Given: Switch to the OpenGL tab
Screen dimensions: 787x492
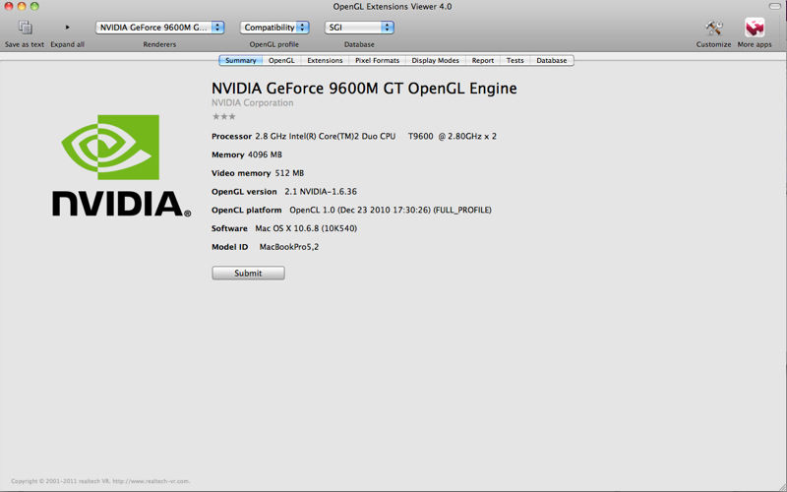Looking at the screenshot, I should pyautogui.click(x=282, y=61).
